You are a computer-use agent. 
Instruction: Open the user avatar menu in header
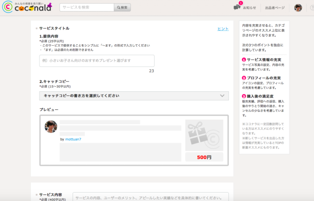298,8
